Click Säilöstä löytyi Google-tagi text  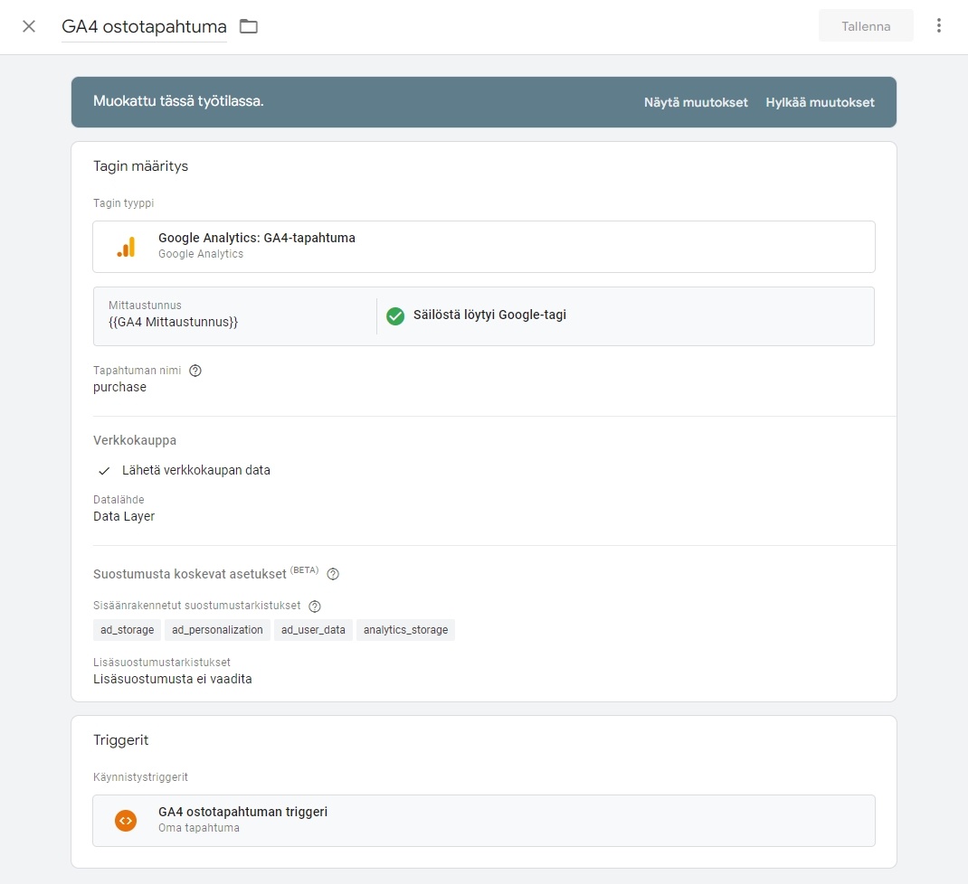coord(489,315)
